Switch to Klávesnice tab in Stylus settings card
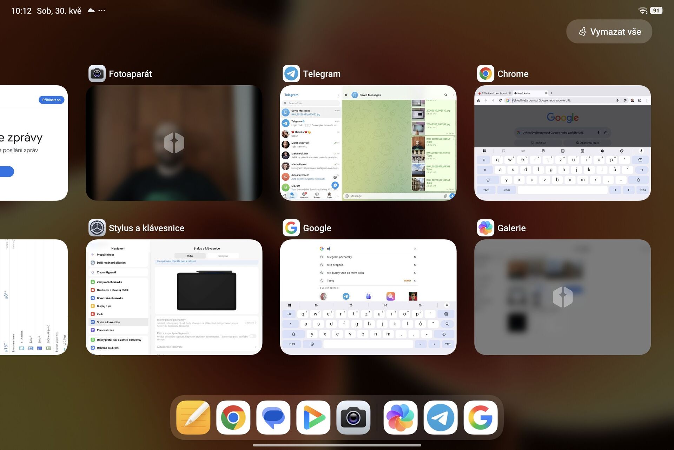This screenshot has width=674, height=450. pos(223,256)
